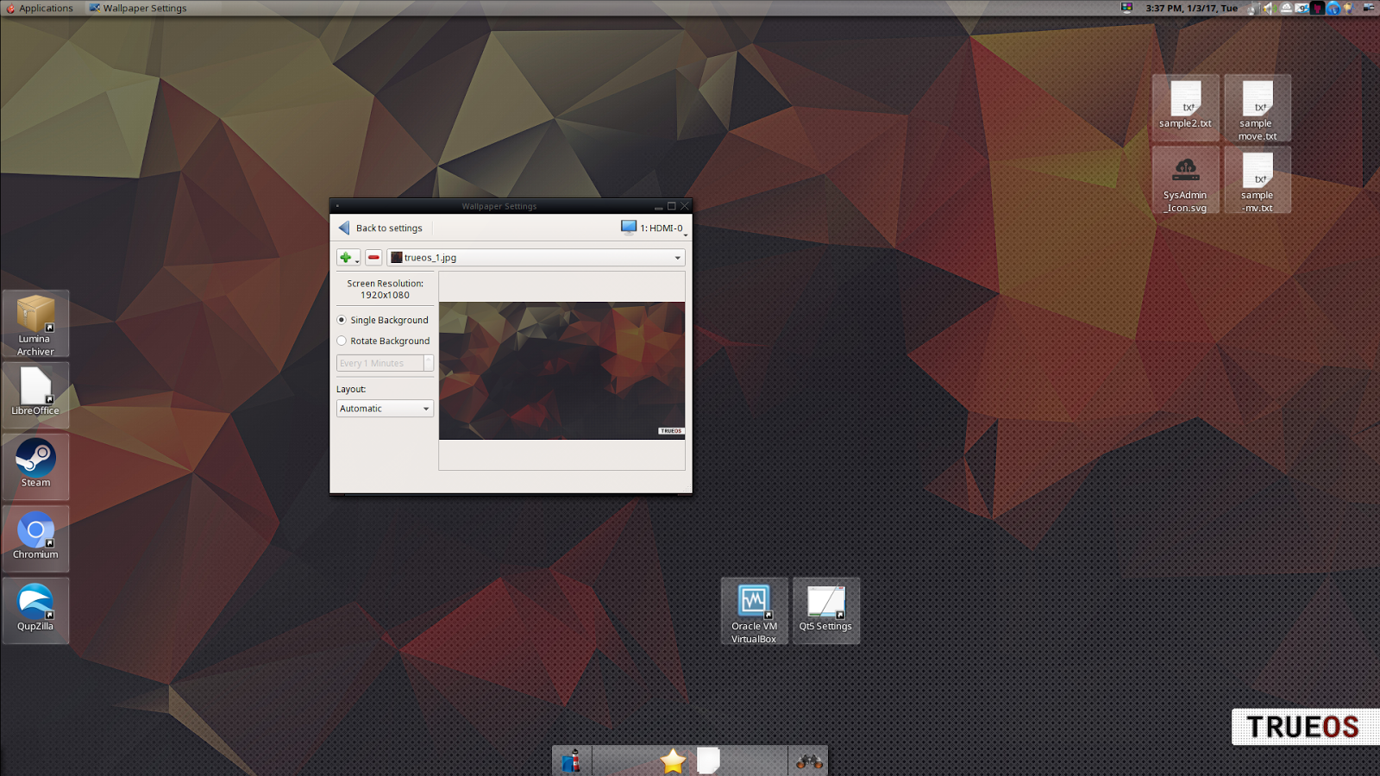Viewport: 1380px width, 776px height.
Task: Select the Single Background radio button
Action: pos(342,320)
